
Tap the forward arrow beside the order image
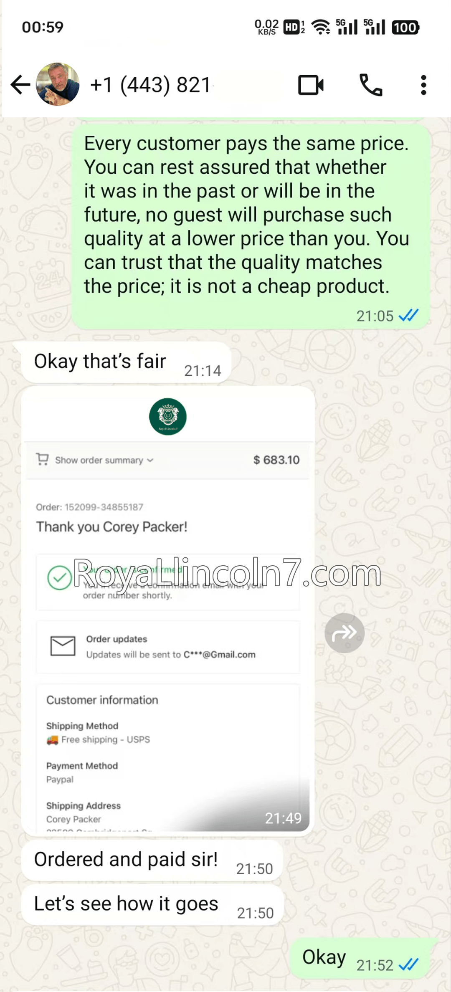345,633
